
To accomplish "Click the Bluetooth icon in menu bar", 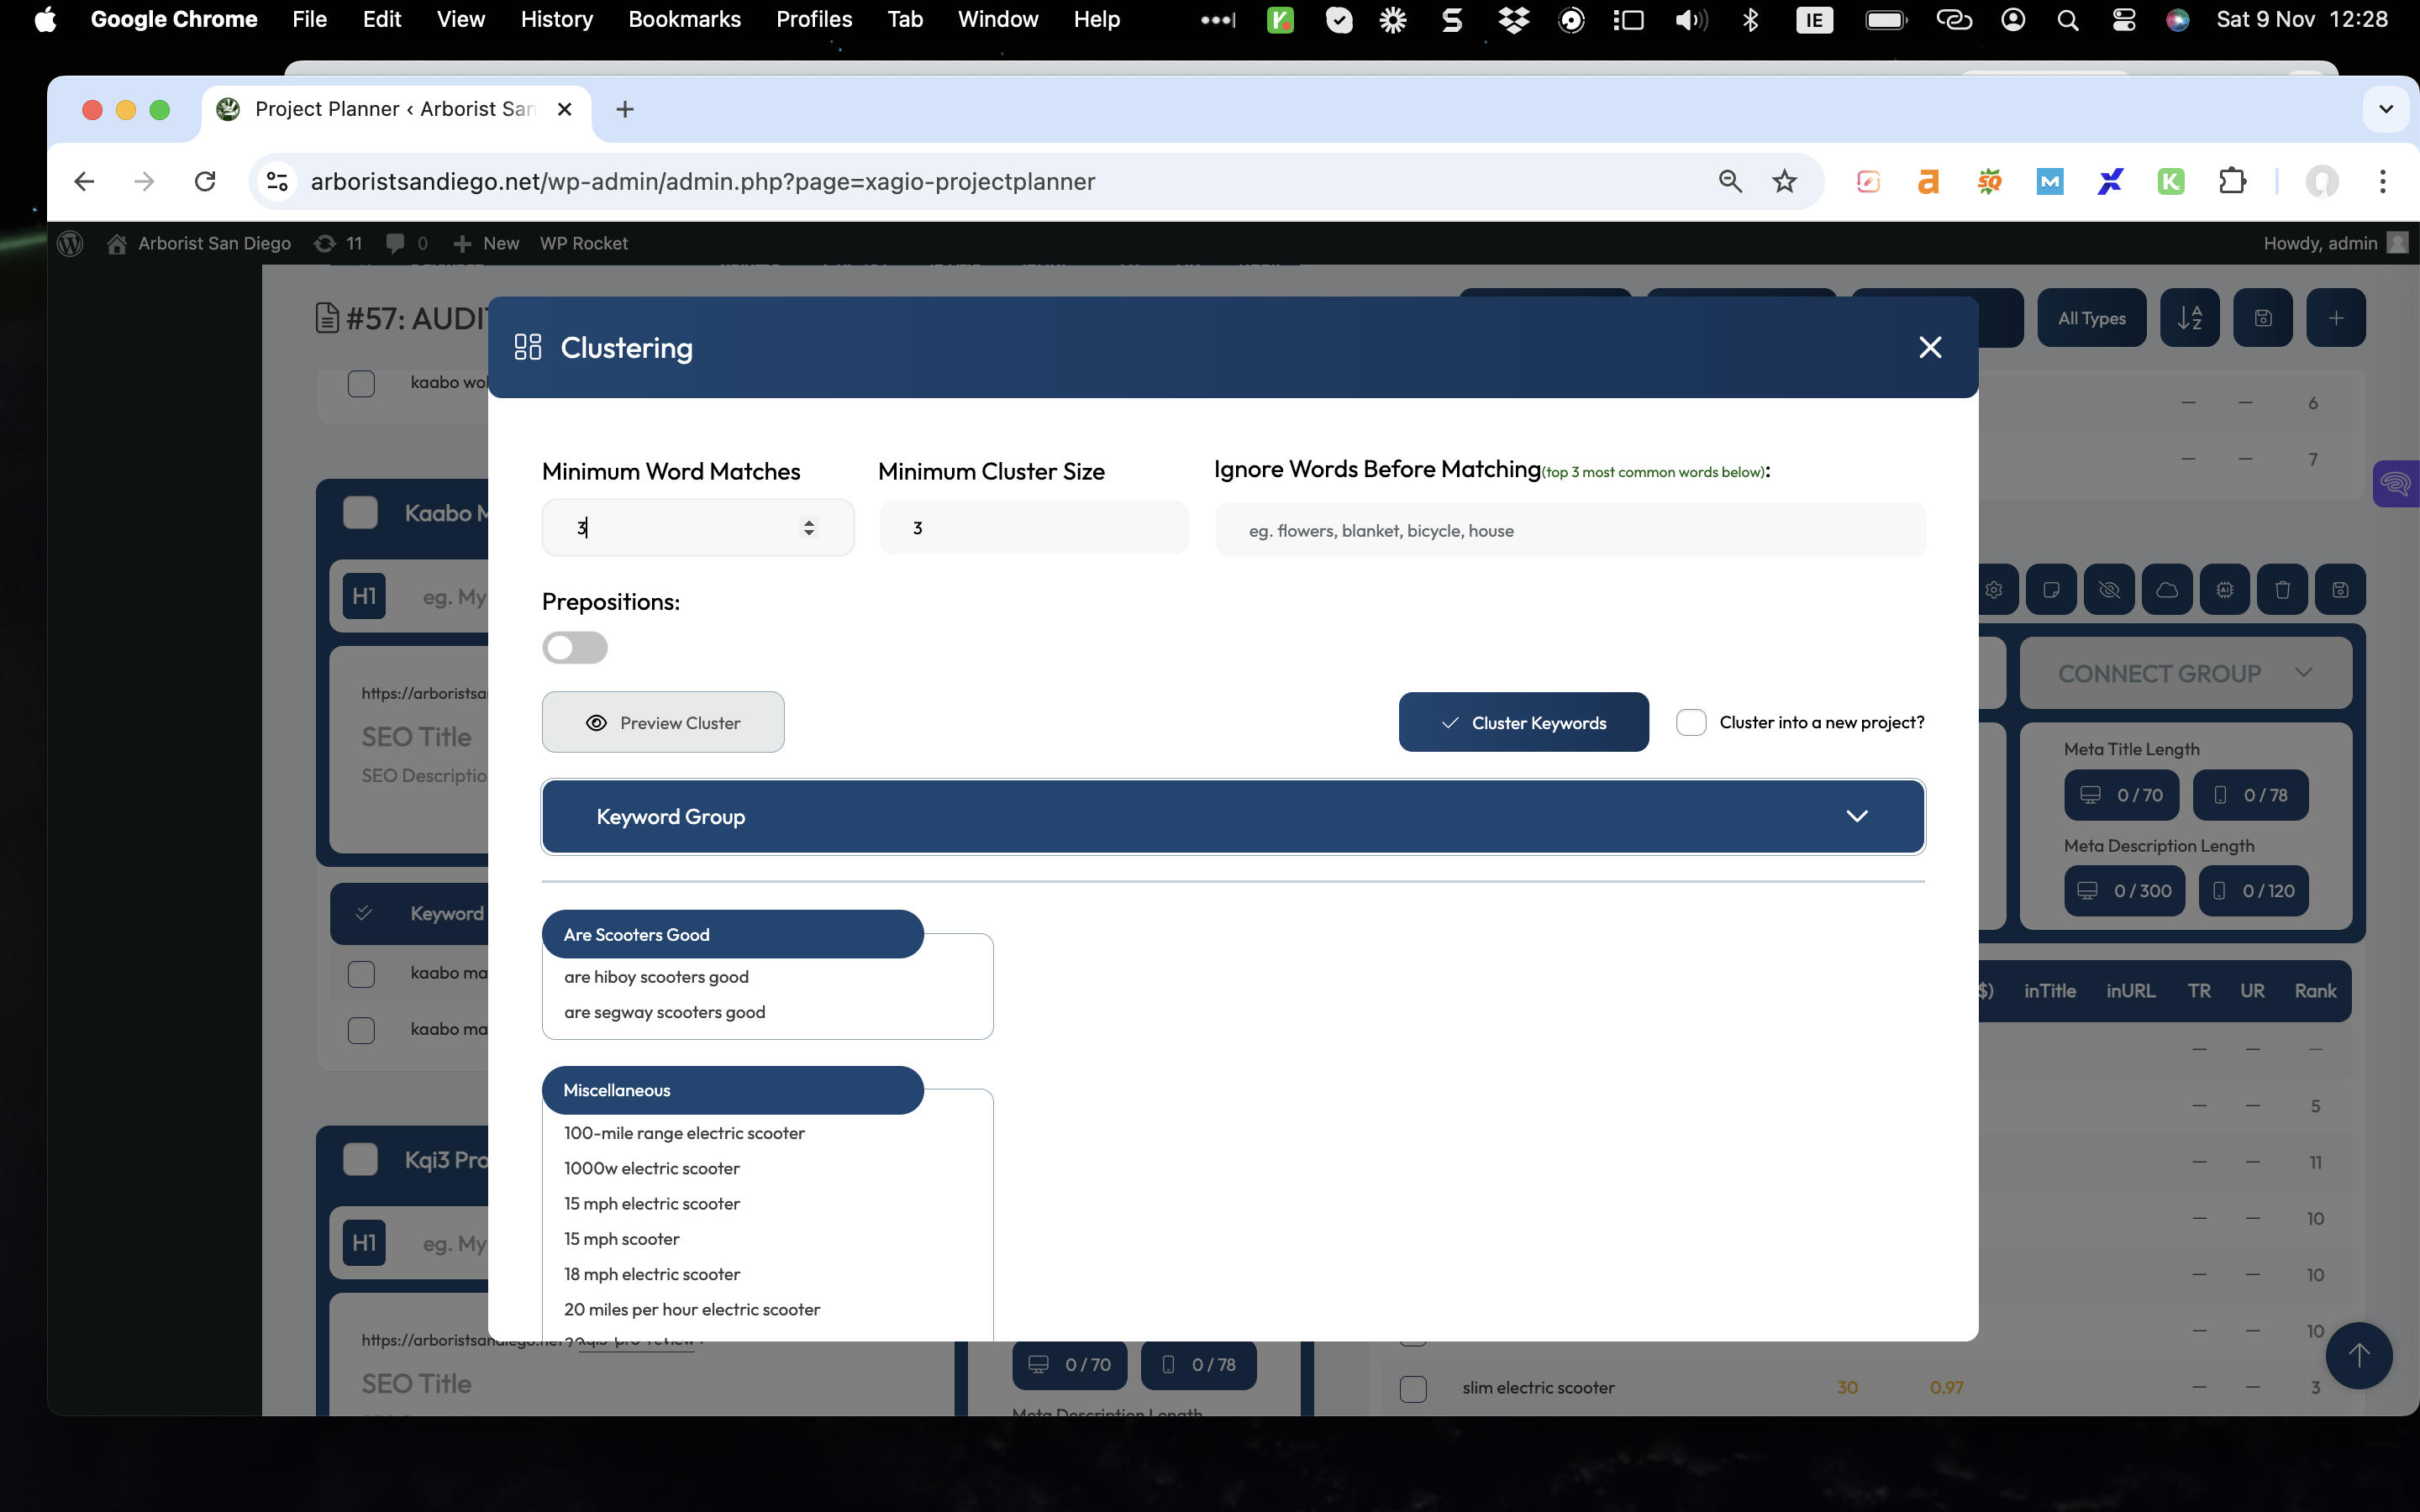I will [1750, 20].
